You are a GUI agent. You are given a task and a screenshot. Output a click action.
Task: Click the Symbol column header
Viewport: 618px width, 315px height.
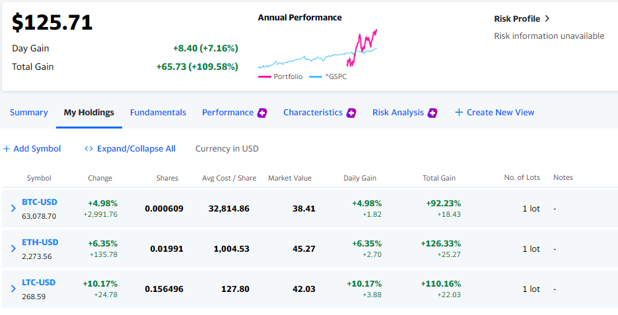click(x=39, y=178)
